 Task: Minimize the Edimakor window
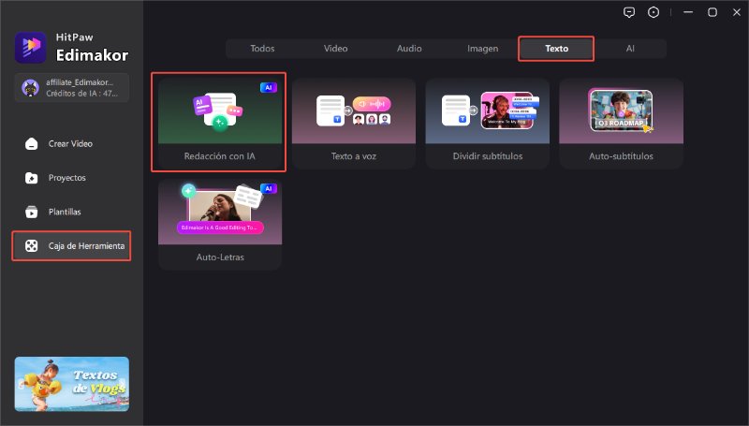(688, 12)
